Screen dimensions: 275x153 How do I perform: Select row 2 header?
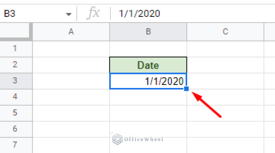click(15, 65)
